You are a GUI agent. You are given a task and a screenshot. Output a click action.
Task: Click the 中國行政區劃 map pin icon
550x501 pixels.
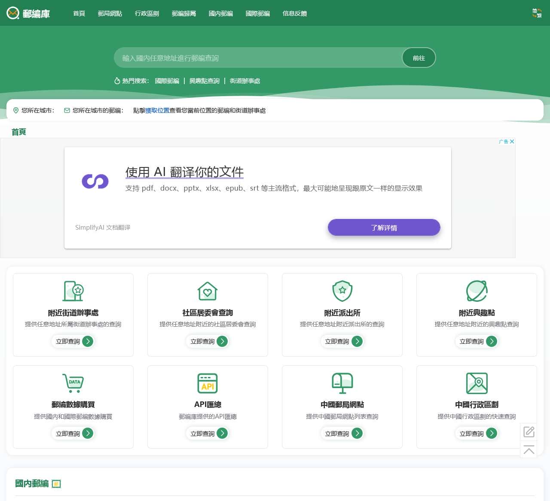477,383
